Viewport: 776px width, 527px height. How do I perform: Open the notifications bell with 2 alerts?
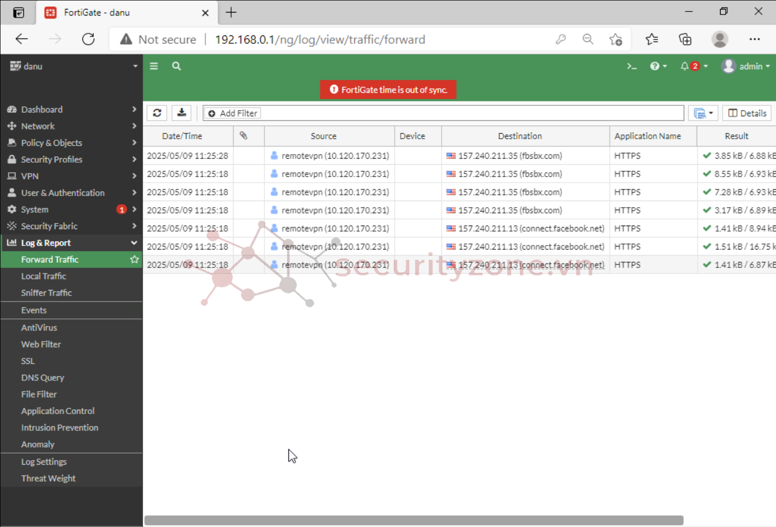point(694,66)
